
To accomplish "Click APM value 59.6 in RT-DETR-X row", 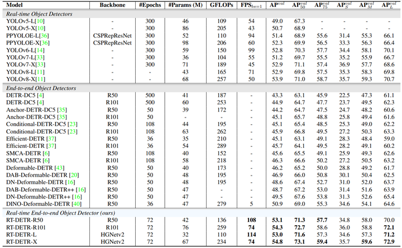I will [367, 242].
